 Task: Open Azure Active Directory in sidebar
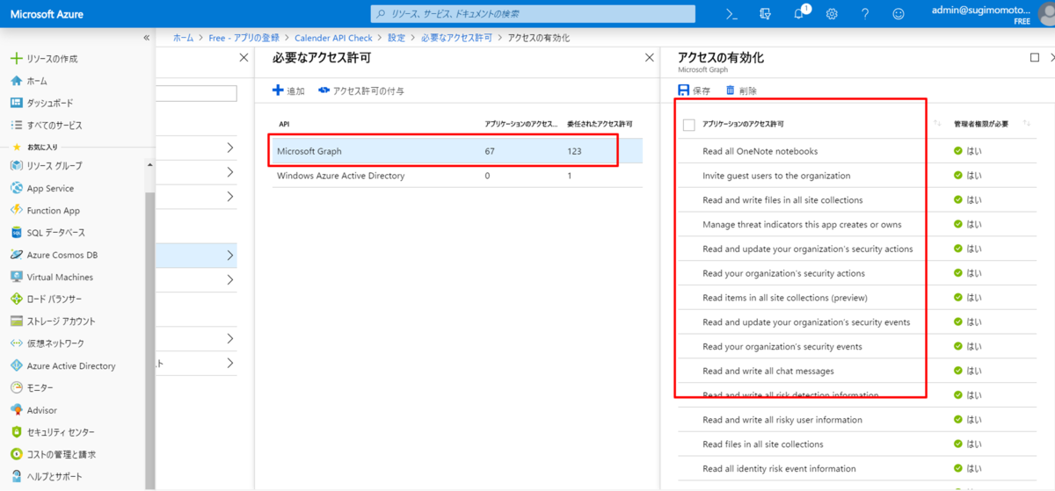62,365
